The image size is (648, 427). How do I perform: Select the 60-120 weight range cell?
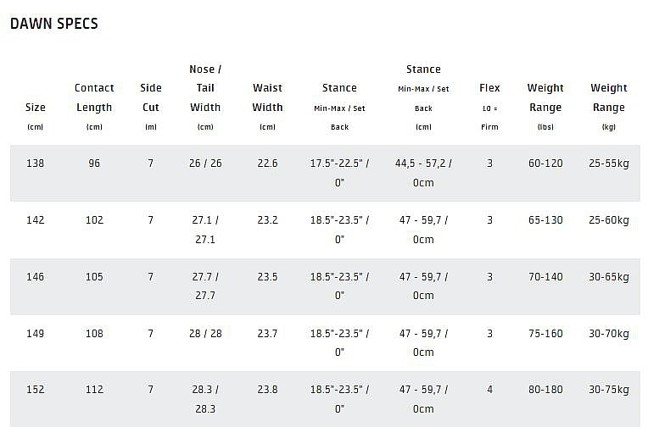click(x=545, y=164)
